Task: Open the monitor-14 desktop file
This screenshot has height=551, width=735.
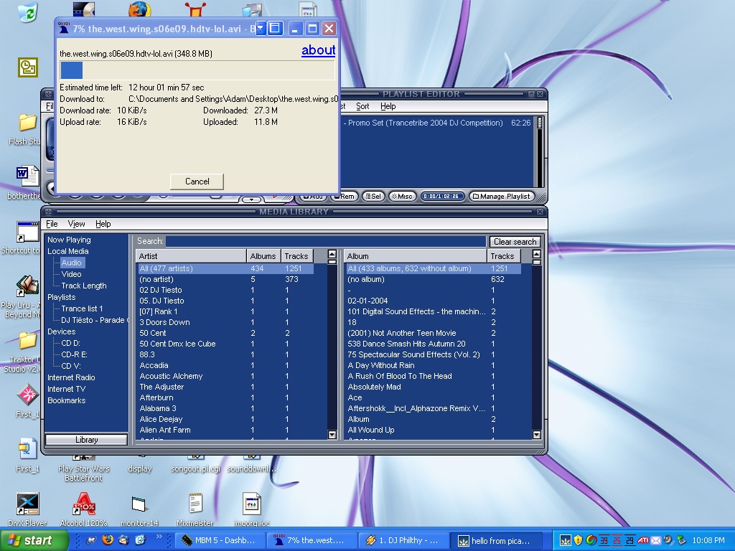Action: pyautogui.click(x=139, y=504)
